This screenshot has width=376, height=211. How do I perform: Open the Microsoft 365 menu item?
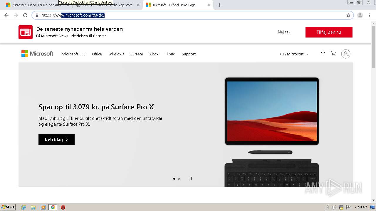(x=73, y=54)
